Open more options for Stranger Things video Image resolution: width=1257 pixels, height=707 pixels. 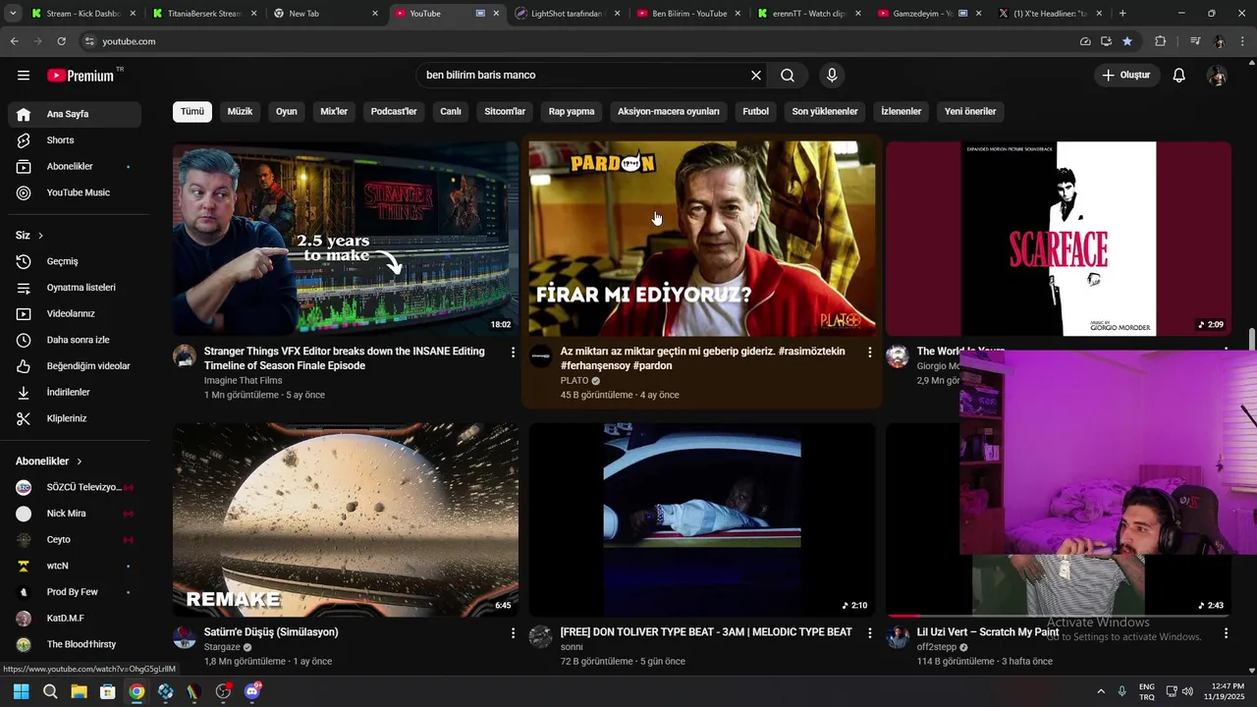pyautogui.click(x=513, y=352)
